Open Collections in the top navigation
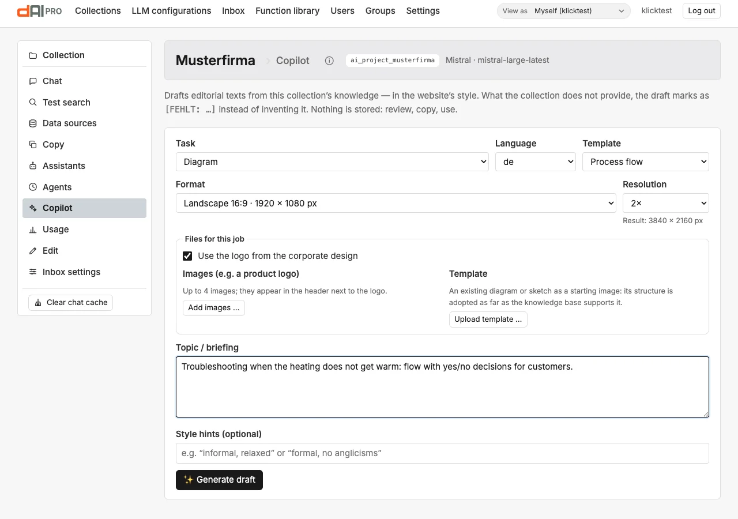The image size is (738, 519). (98, 11)
